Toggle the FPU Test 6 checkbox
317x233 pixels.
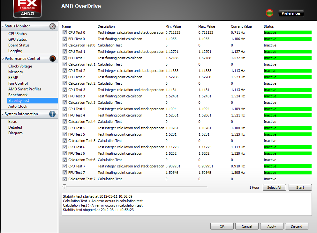(x=64, y=153)
